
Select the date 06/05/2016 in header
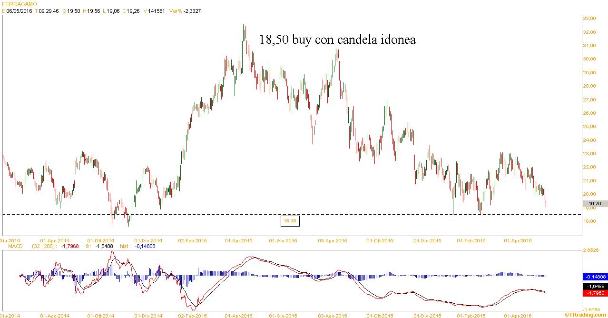tap(20, 10)
